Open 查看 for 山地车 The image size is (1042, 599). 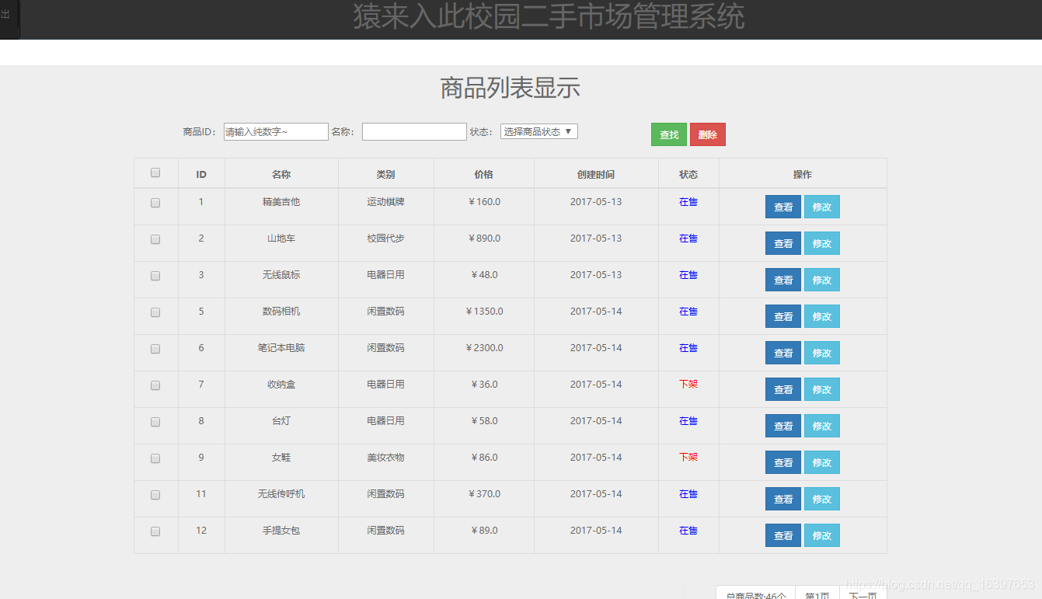tap(783, 243)
